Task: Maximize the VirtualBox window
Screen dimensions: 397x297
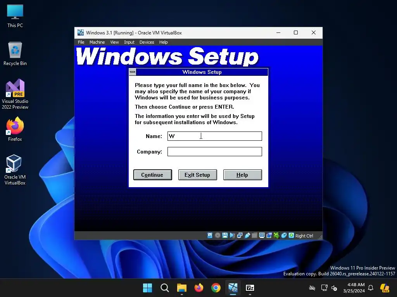Action: 296,32
